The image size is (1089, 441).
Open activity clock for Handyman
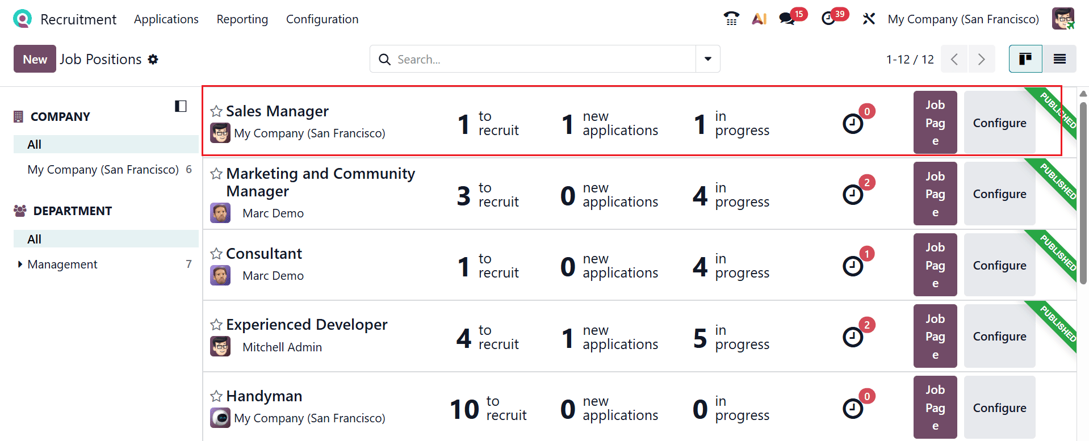853,408
